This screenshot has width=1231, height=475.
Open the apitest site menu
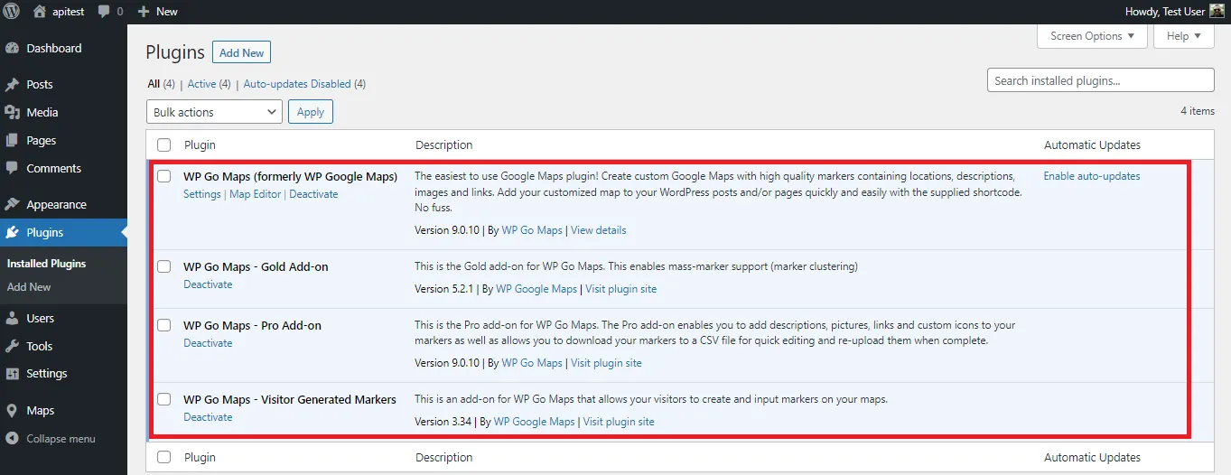pos(59,12)
